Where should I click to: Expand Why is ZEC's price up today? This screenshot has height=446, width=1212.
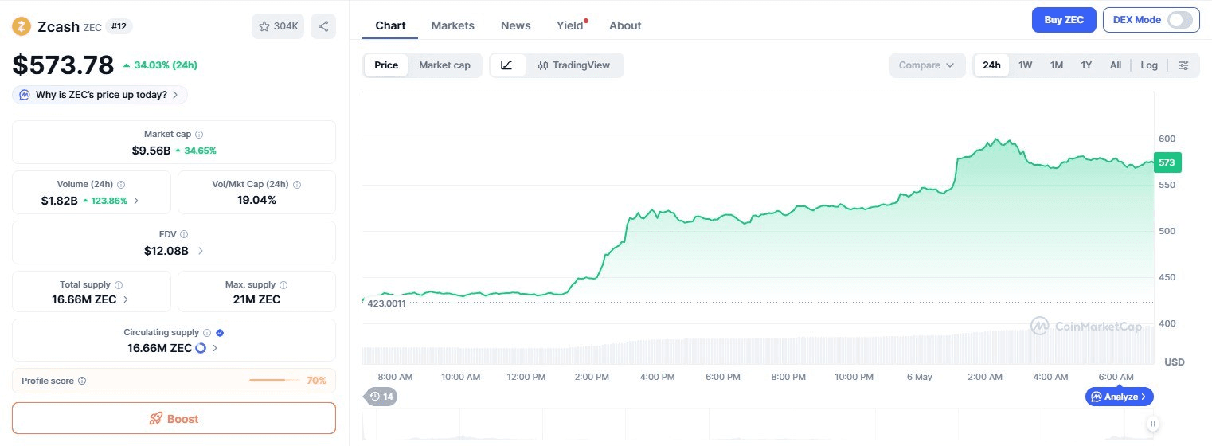(x=100, y=95)
